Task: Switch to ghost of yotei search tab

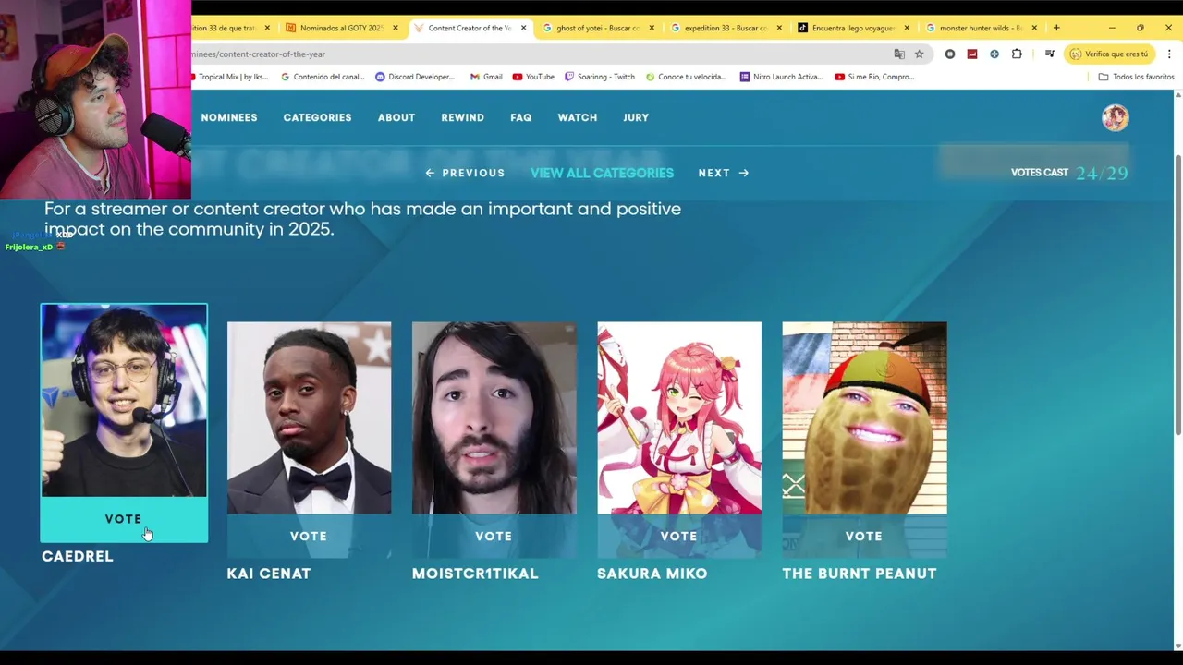Action: click(598, 28)
